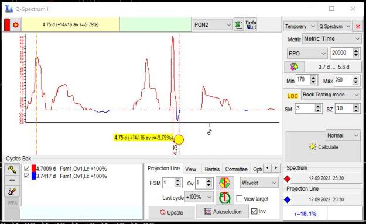Switch to the Bartels tab
The width and height of the screenshot is (366, 224).
[212, 169]
